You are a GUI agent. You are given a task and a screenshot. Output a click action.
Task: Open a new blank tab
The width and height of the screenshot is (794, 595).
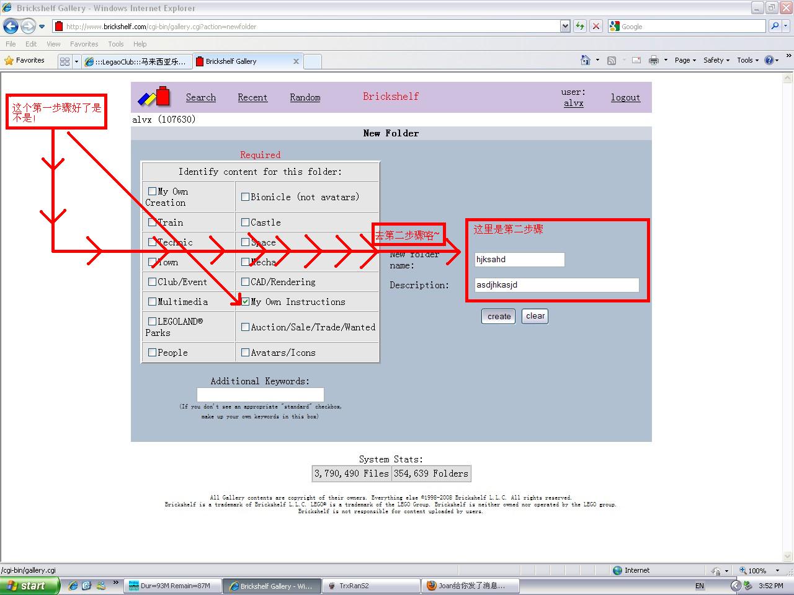(x=313, y=61)
